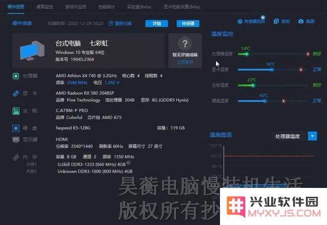Open the 处理器温度 chart dropdown arrow
327x225 pixels.
pos(313,136)
